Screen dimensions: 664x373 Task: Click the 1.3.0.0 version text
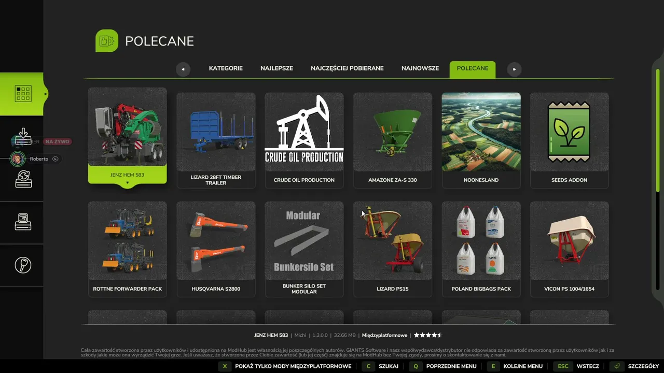320,335
